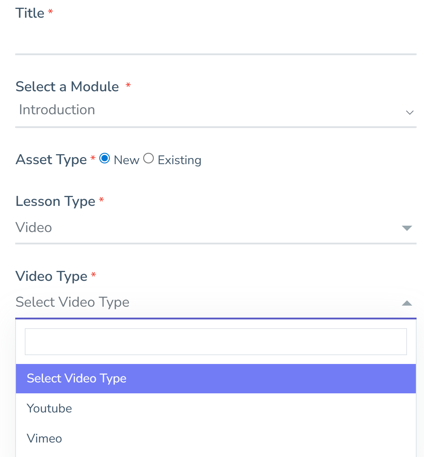Viewport: 424px width, 457px height.
Task: Click the Lesson Type dropdown arrow icon
Action: click(x=407, y=228)
